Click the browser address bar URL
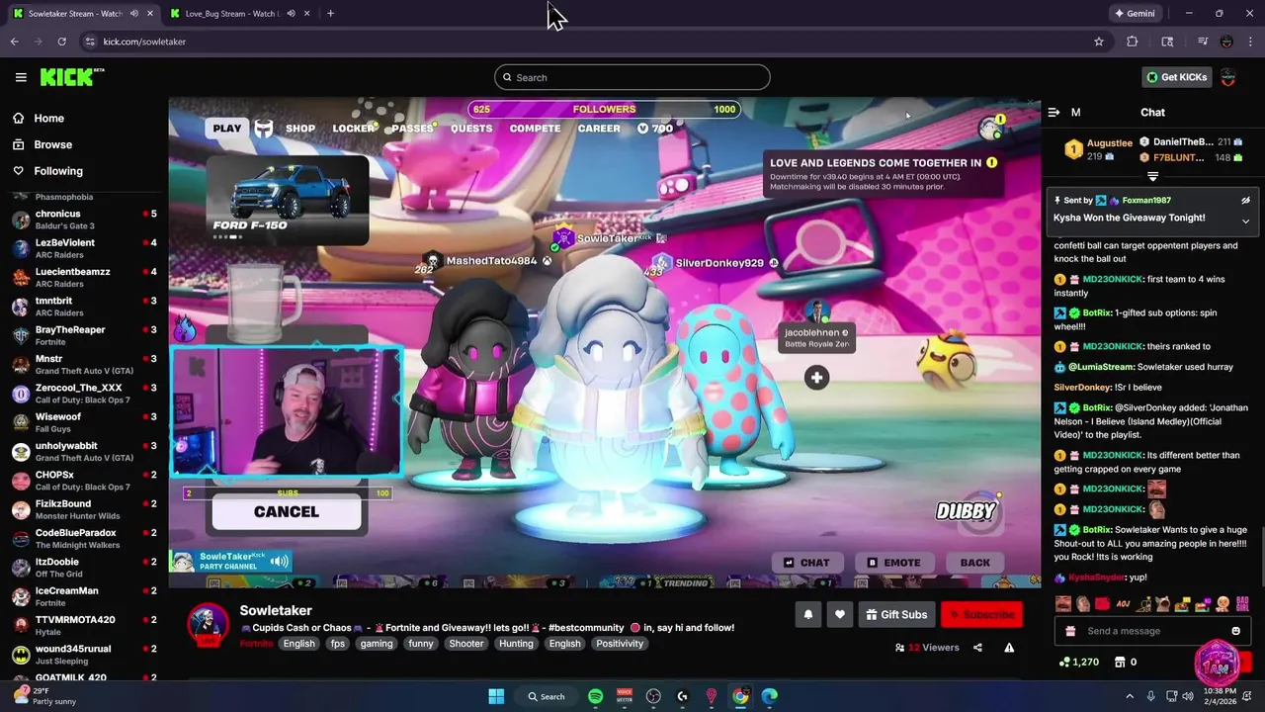Screen dimensions: 1265x712 click(x=144, y=42)
